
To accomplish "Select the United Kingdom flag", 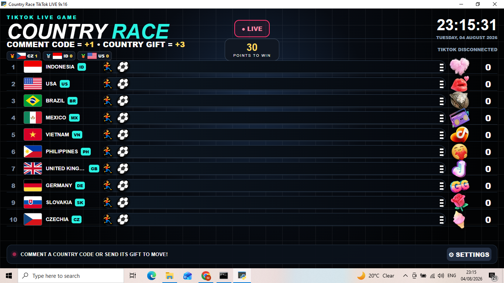I will (x=33, y=168).
